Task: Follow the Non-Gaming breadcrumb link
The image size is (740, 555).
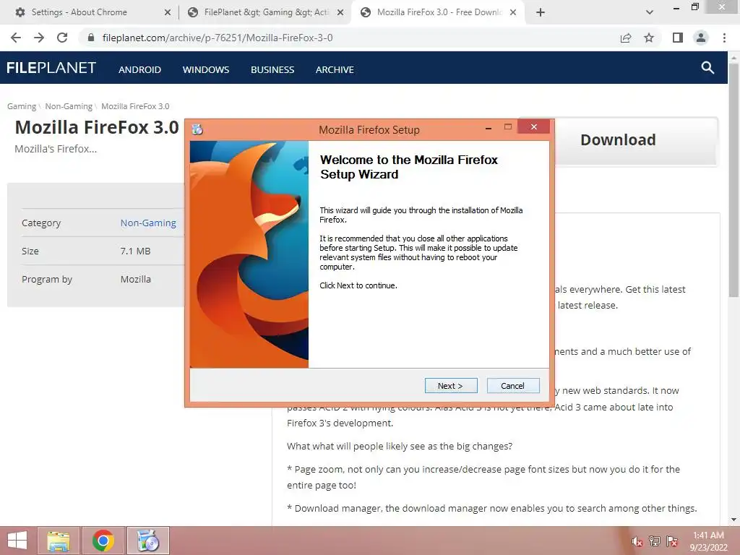Action: (69, 106)
